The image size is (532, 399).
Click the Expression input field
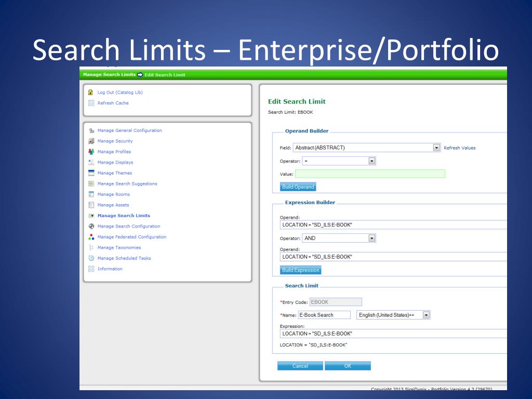(393, 334)
